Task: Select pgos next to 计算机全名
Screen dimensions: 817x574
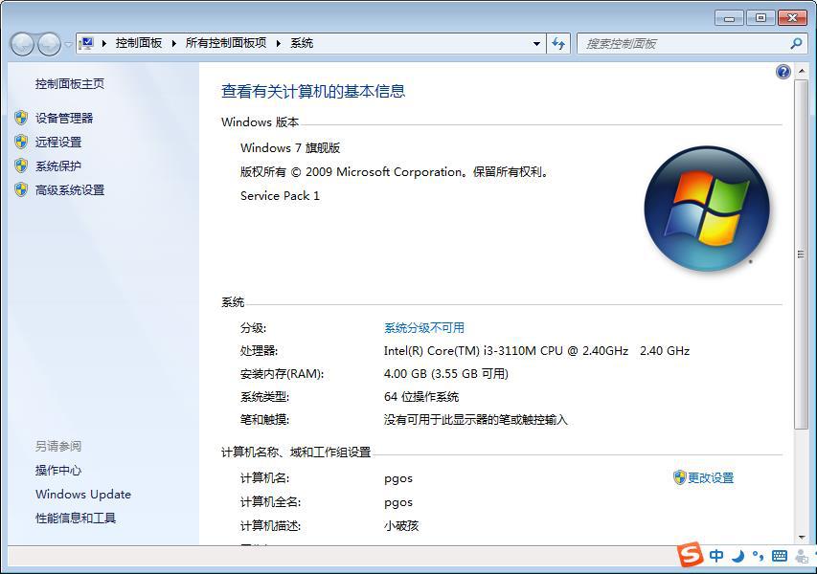Action: point(398,502)
